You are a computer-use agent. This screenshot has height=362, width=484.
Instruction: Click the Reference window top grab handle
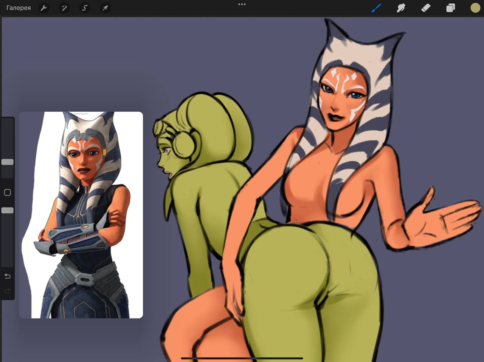tap(81, 114)
